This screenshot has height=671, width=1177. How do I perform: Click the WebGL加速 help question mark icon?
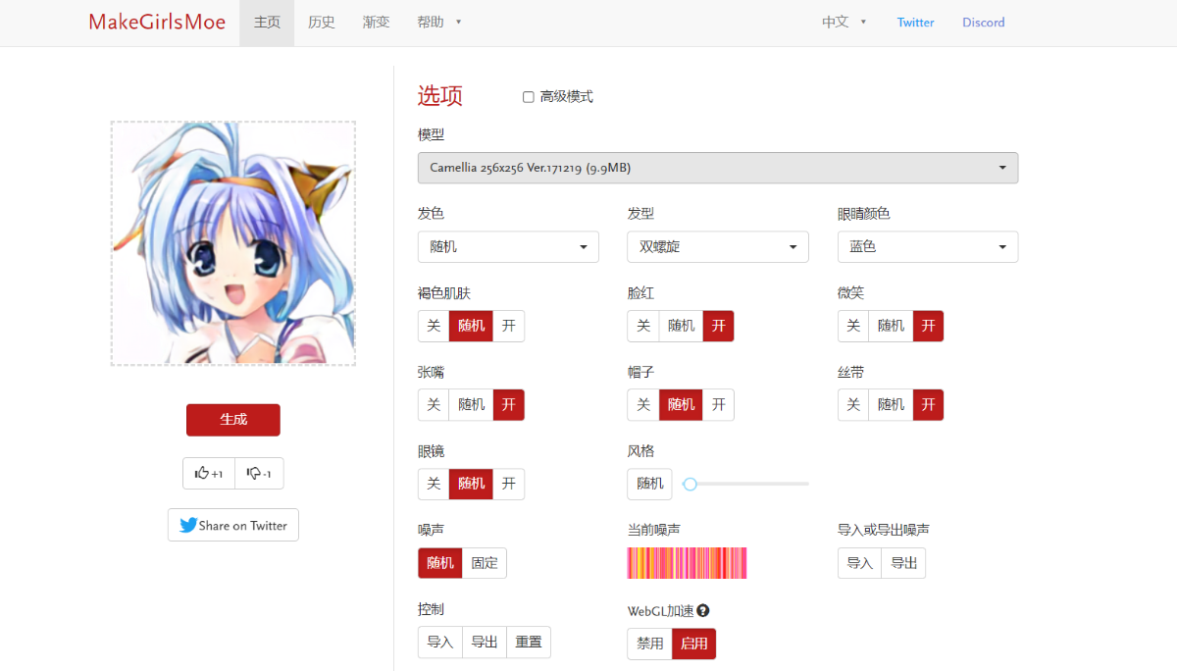pos(703,610)
